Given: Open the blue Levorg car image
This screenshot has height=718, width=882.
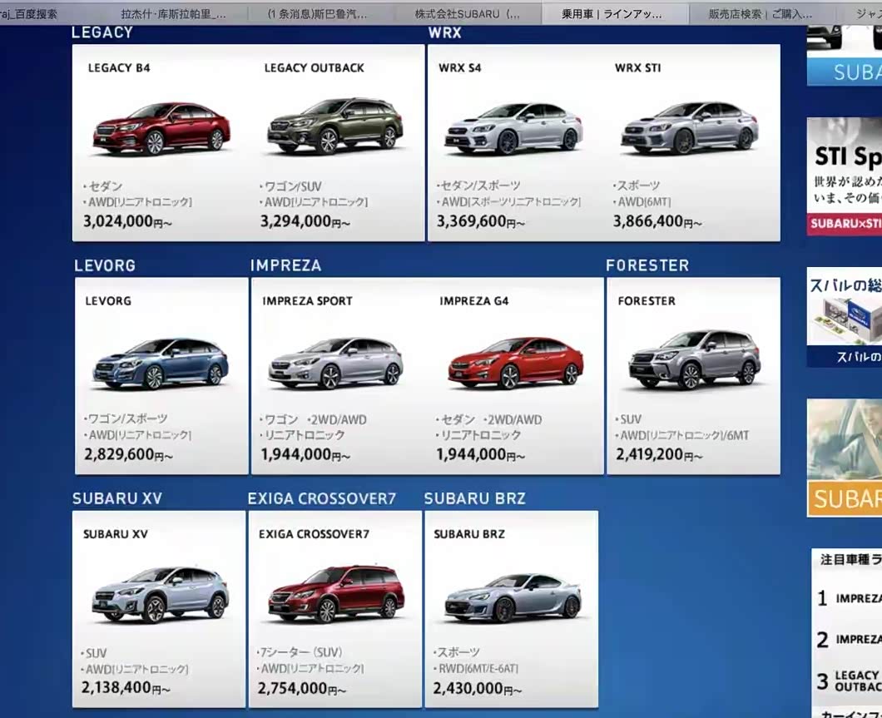Looking at the screenshot, I should tap(161, 364).
